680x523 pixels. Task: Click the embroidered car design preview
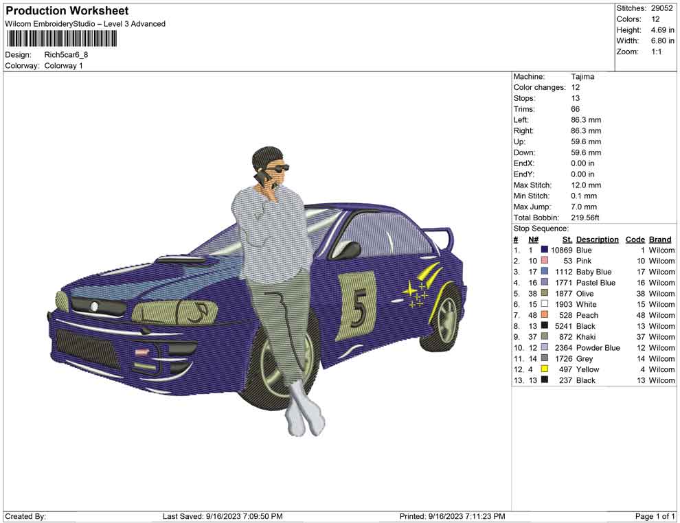tap(257, 291)
